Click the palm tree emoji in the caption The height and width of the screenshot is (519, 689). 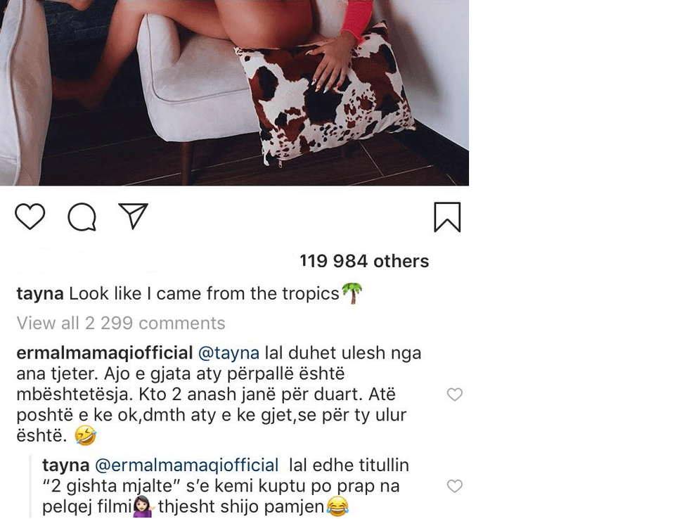point(352,293)
